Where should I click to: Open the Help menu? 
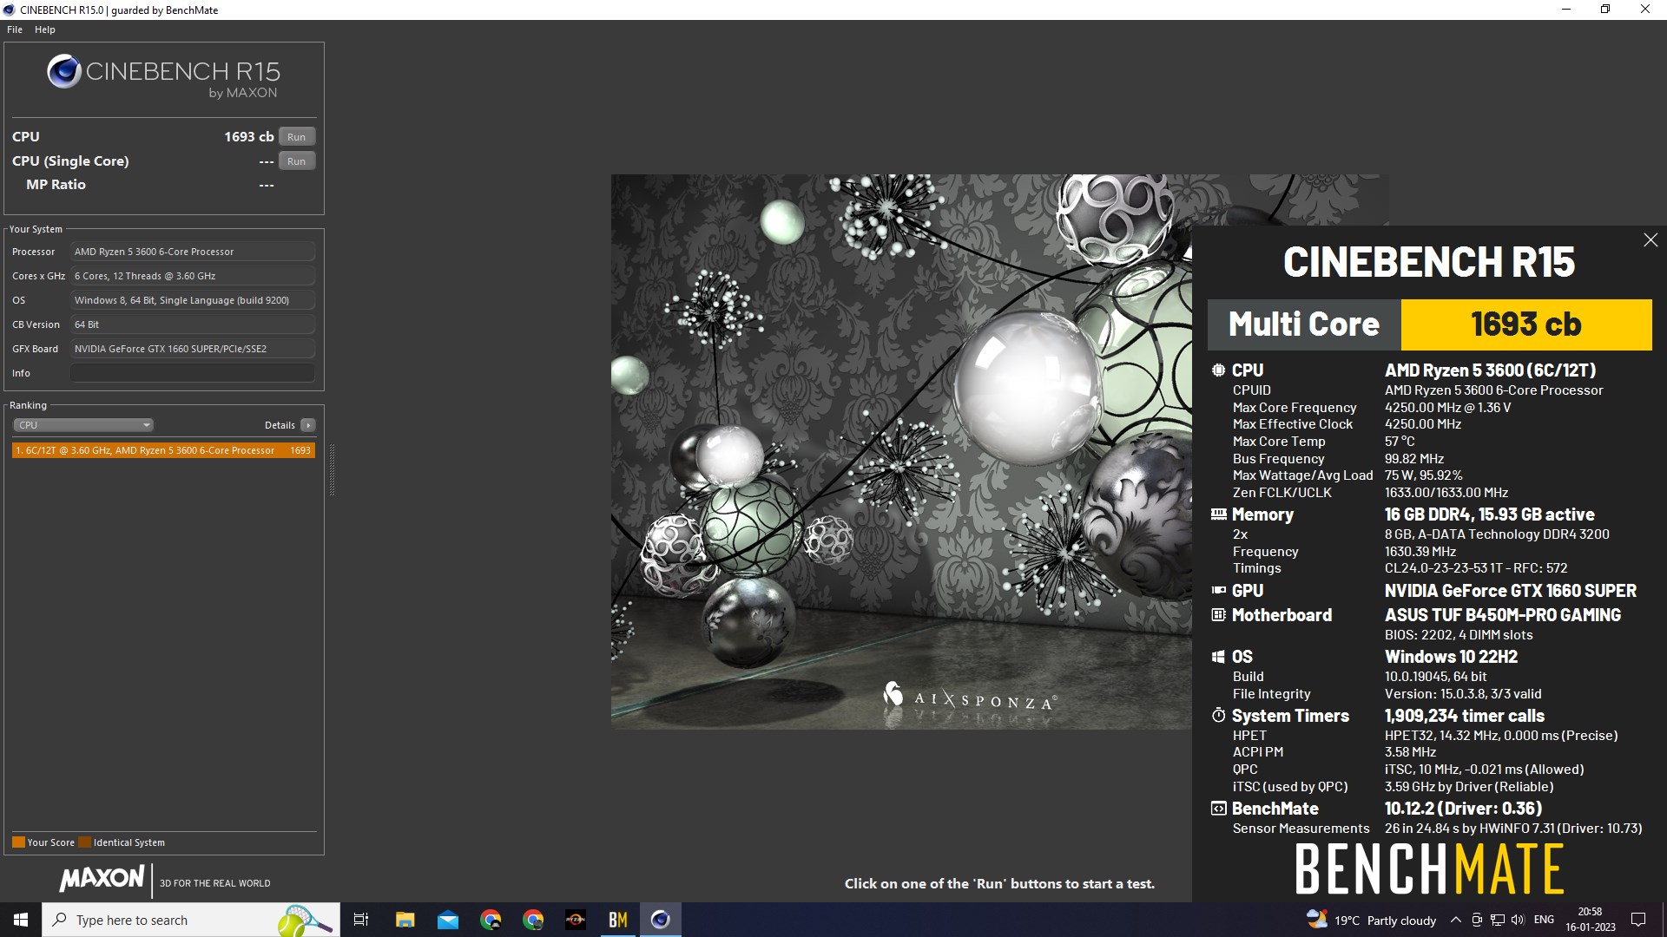(45, 29)
